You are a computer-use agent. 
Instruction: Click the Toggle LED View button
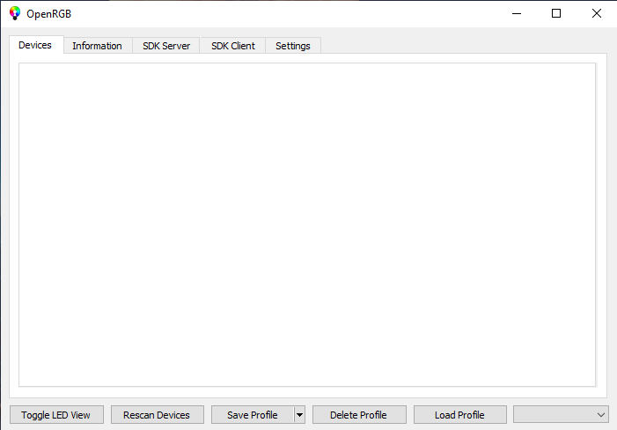point(56,415)
